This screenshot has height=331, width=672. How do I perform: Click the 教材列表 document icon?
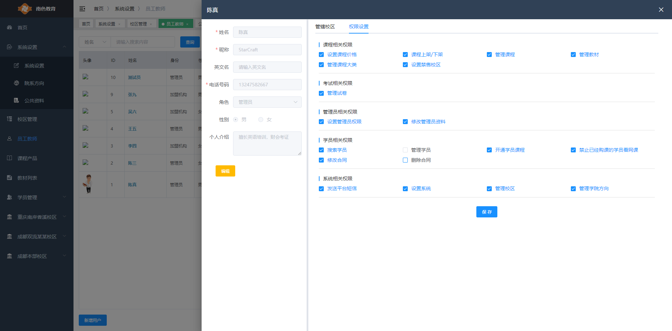9,178
